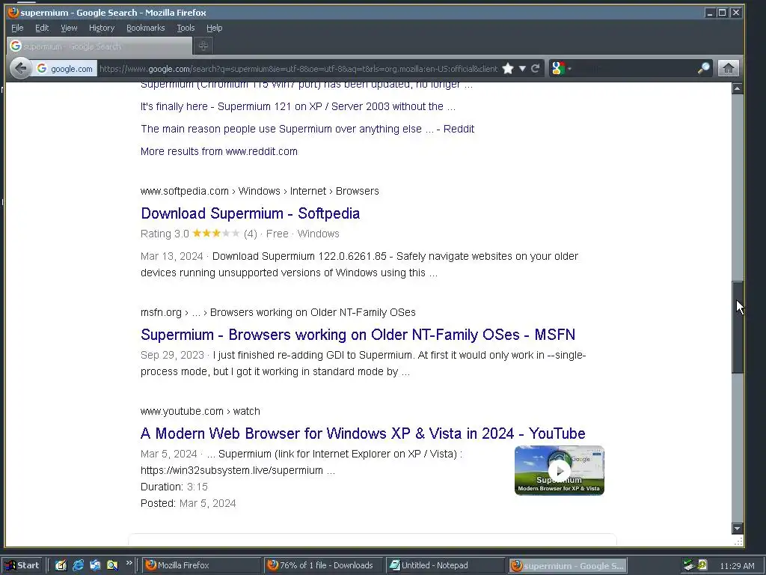Open the Tools menu

click(186, 28)
